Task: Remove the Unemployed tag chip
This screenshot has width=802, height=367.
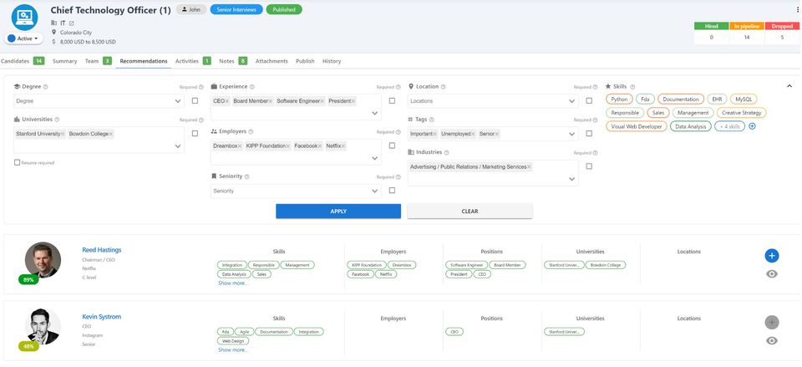Action: (x=473, y=134)
